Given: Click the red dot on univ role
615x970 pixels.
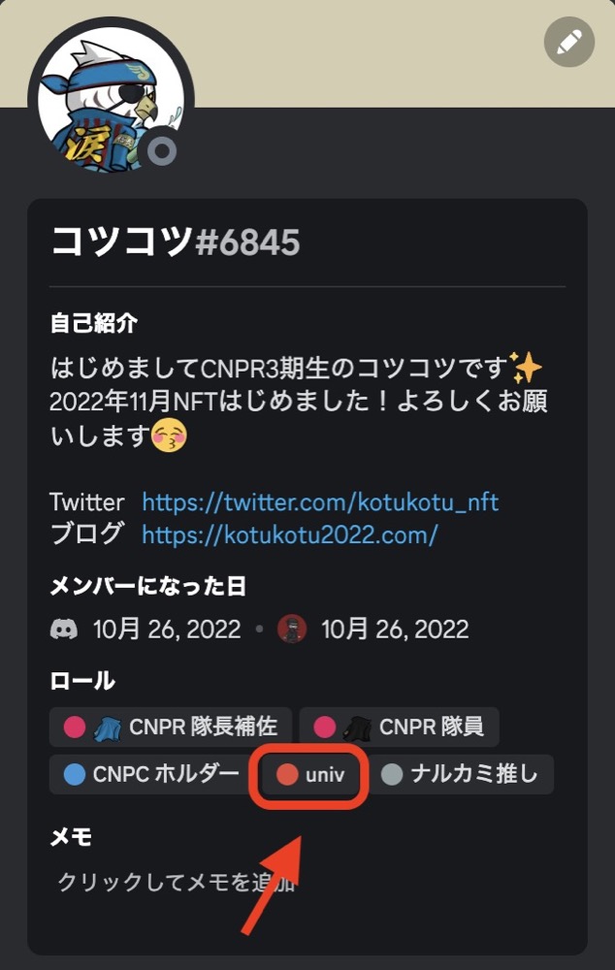Looking at the screenshot, I should click(x=287, y=774).
